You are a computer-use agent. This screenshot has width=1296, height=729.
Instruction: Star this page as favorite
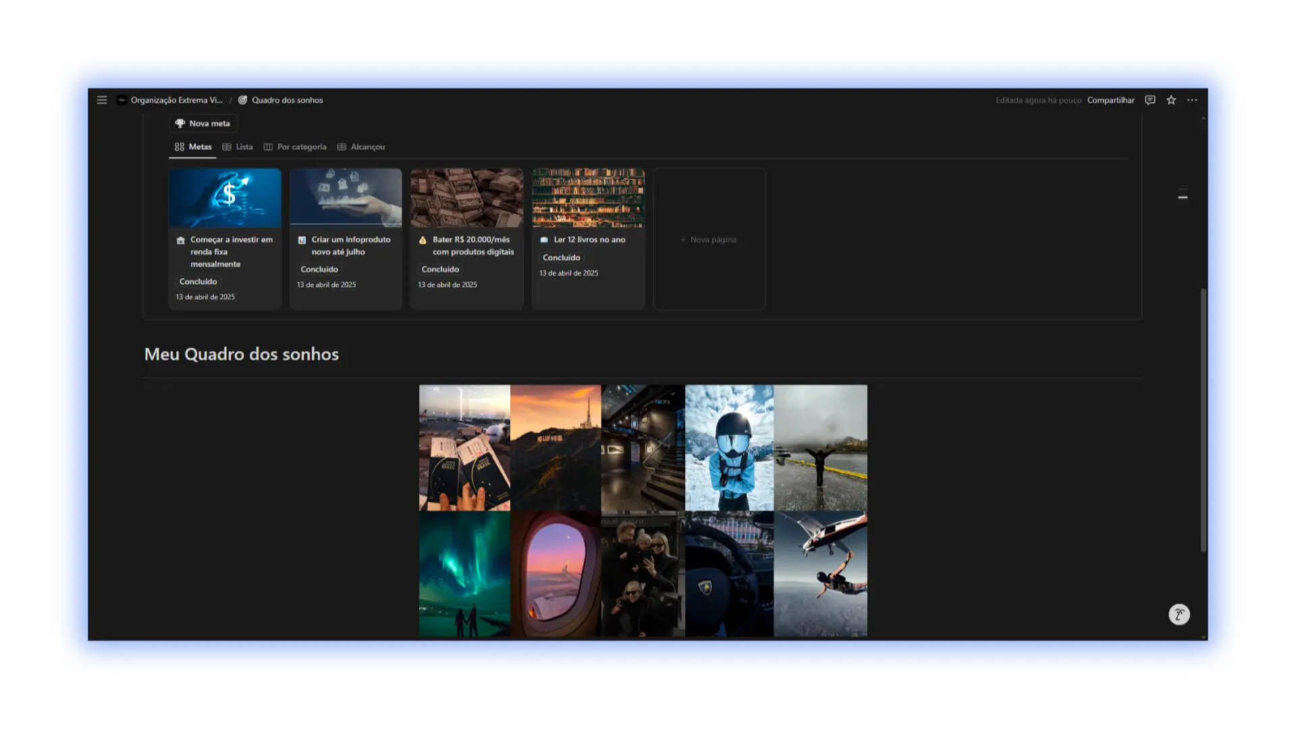point(1171,100)
